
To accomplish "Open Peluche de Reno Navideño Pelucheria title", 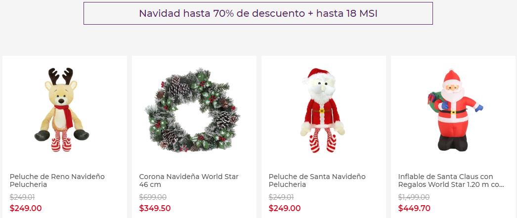I will click(57, 181).
